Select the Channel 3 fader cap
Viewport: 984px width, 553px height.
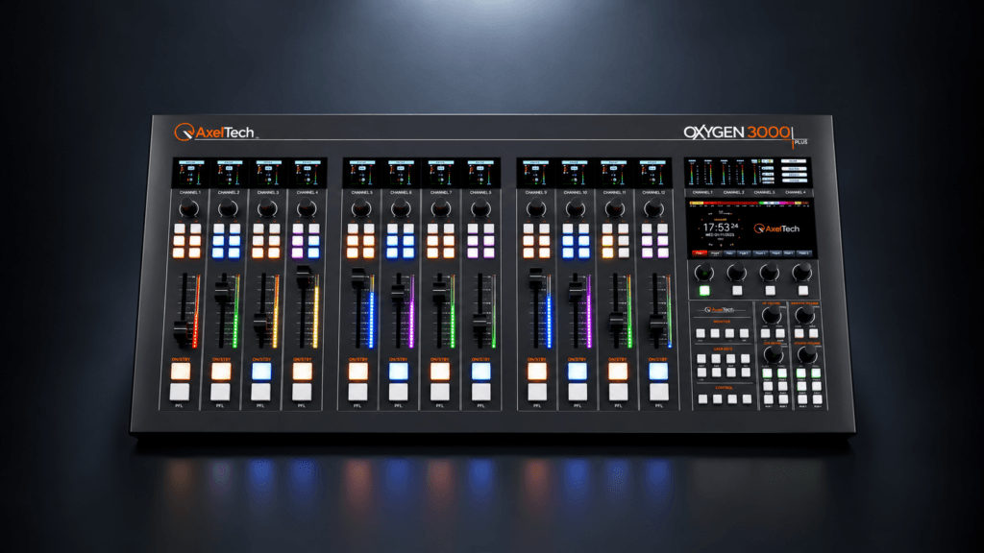click(261, 323)
